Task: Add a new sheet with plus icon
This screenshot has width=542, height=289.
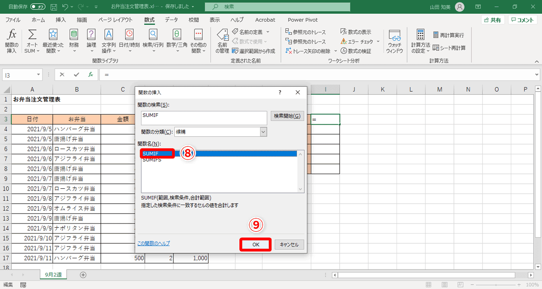Action: click(83, 275)
